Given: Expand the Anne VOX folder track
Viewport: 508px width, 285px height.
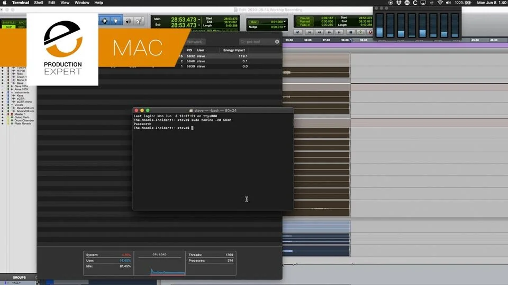Looking at the screenshot, I should point(12,90).
